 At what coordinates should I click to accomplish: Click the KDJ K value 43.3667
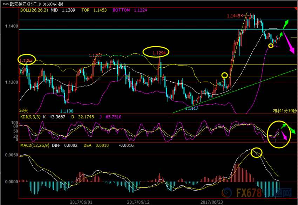[57, 117]
